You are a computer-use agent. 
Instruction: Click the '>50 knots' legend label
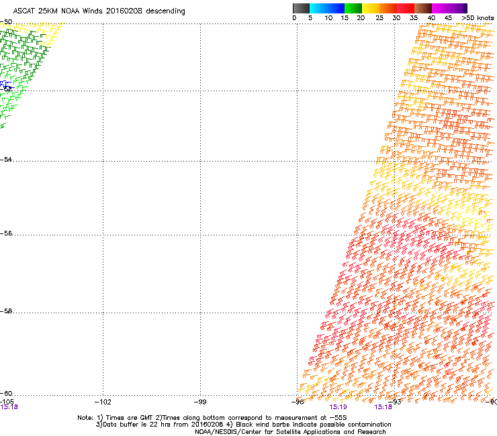(x=478, y=18)
